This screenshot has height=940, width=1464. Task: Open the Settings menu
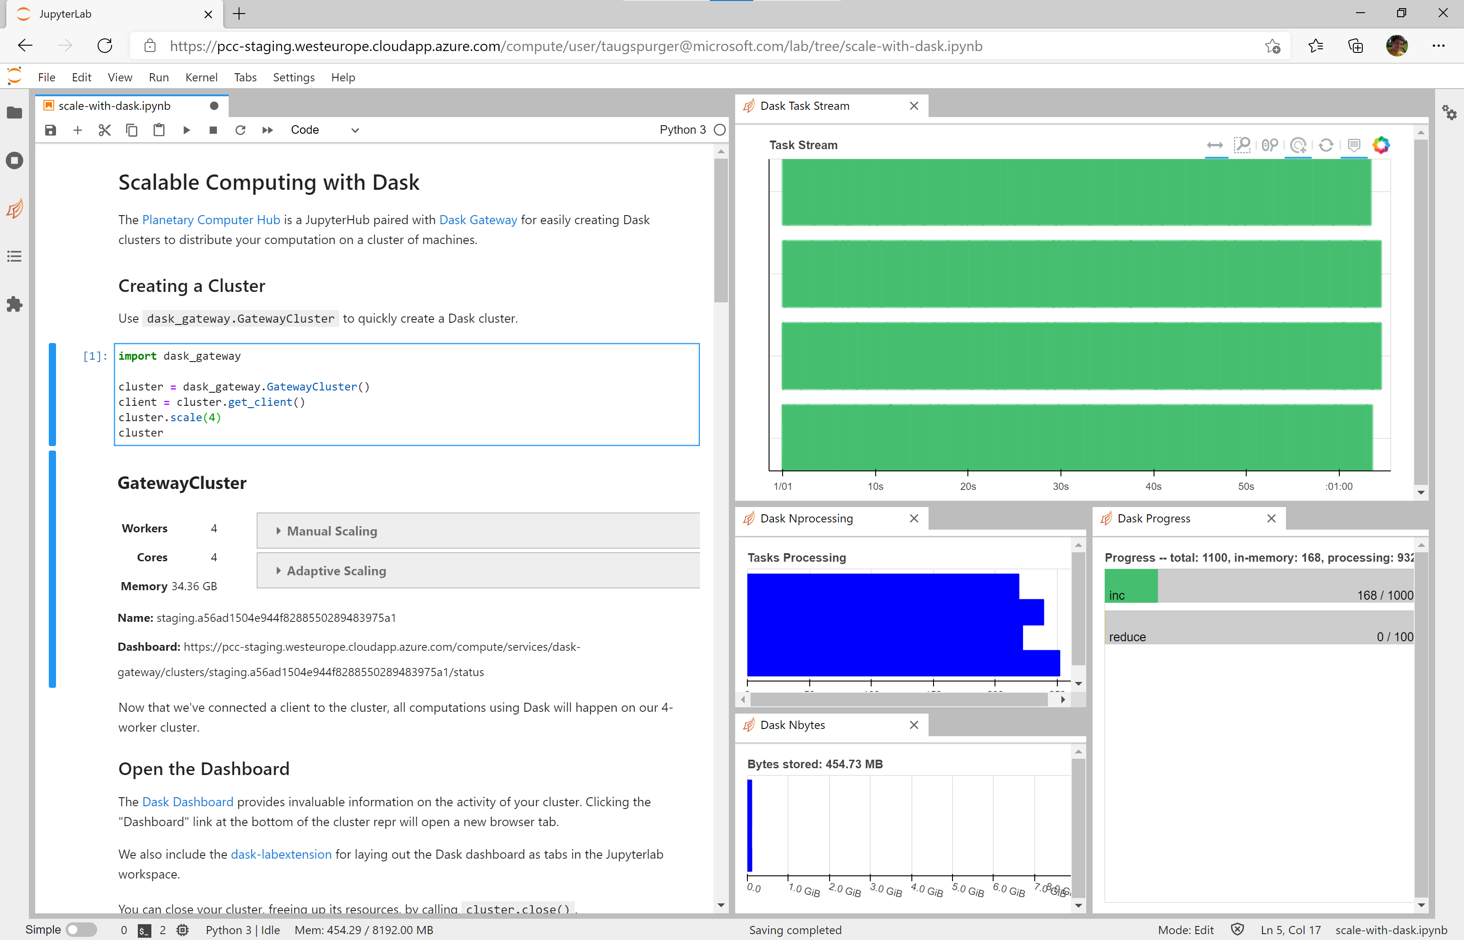[x=294, y=78]
